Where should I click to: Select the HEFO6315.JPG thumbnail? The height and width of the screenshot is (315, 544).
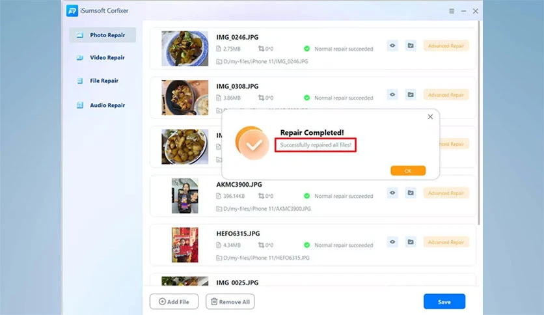pos(185,245)
